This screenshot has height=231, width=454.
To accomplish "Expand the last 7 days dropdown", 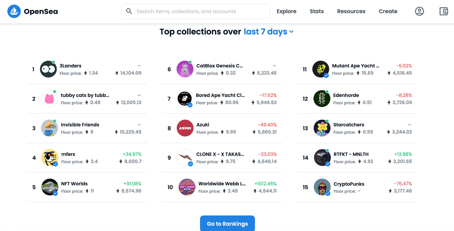I will 269,32.
